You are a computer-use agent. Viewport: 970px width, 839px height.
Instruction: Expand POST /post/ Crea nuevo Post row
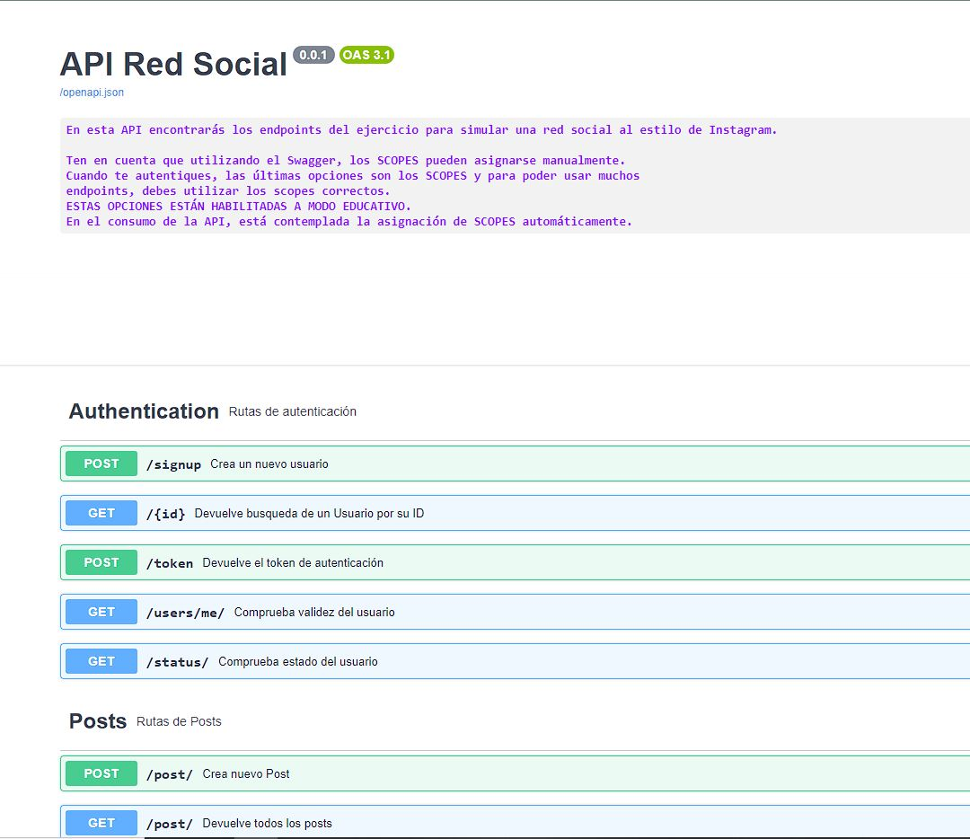(515, 773)
